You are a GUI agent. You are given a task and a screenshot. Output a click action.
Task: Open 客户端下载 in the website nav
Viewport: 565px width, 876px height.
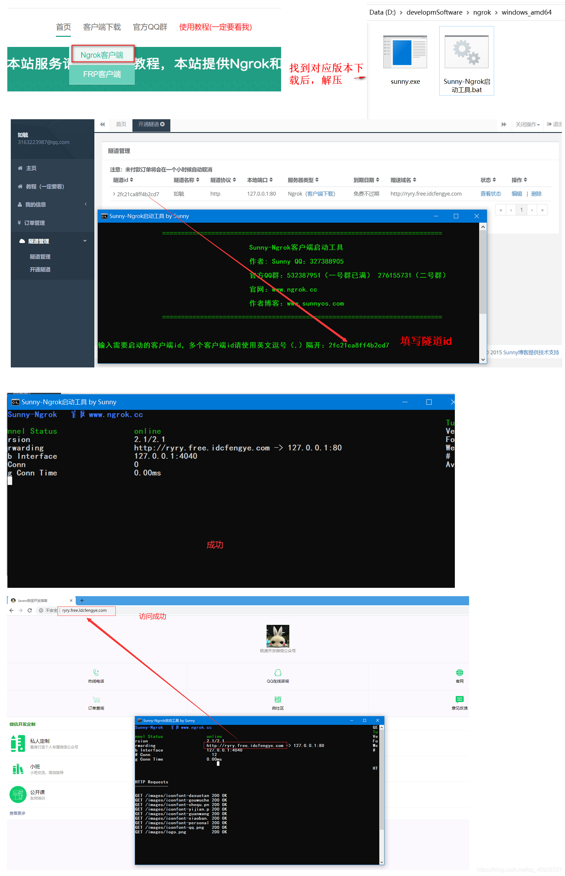[x=101, y=27]
